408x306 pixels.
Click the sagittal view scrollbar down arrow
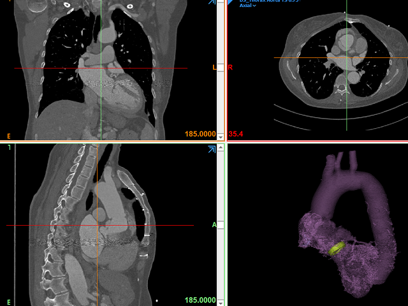(x=221, y=303)
